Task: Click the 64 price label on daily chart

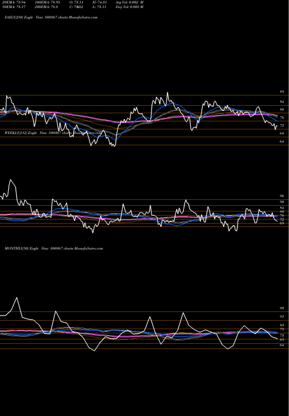Action: (x=281, y=142)
